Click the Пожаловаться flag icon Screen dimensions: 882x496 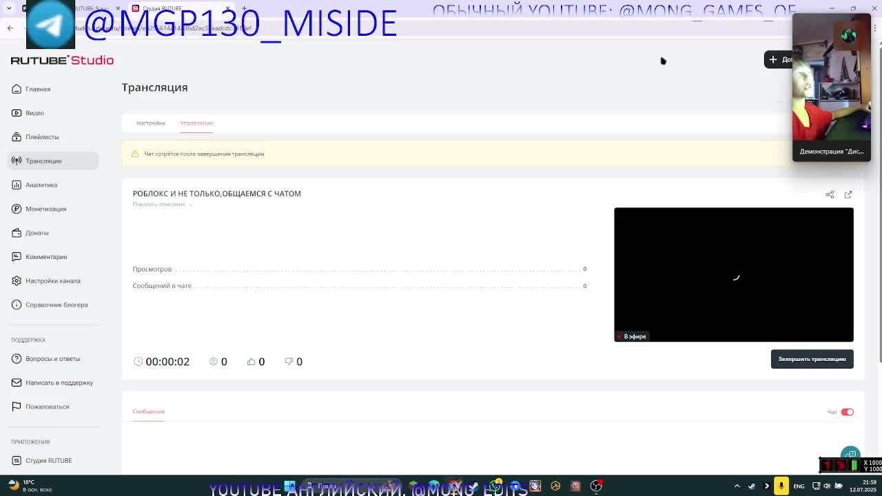coord(17,406)
